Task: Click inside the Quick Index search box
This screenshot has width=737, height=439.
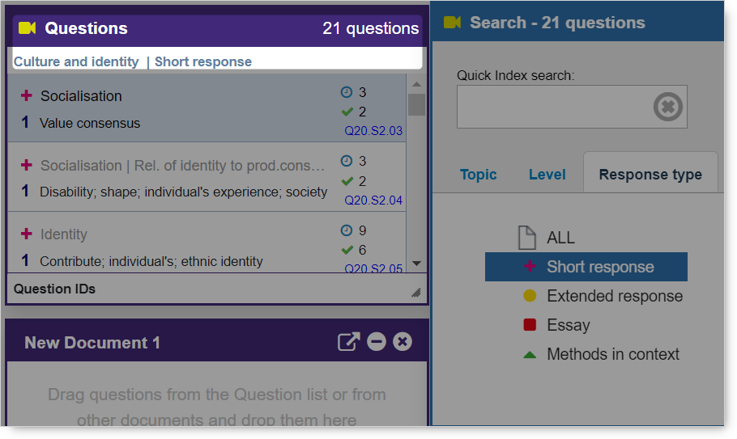Action: [x=554, y=107]
